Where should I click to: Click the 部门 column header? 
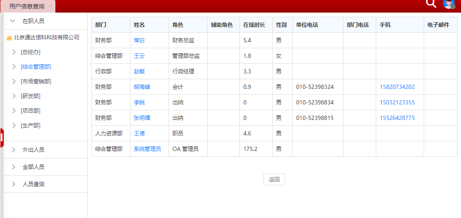tap(111, 25)
